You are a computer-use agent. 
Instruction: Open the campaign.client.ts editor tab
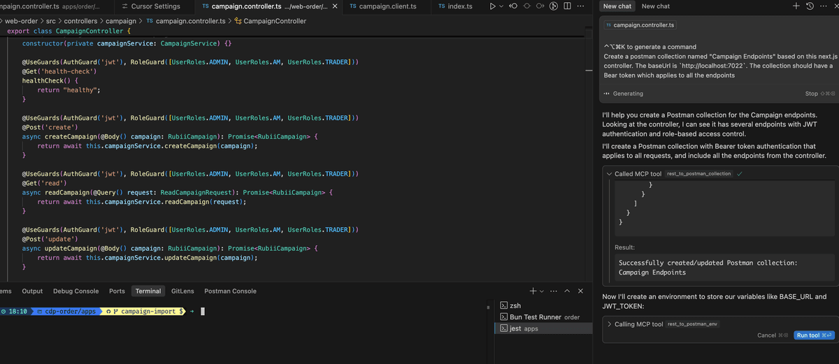coord(382,6)
